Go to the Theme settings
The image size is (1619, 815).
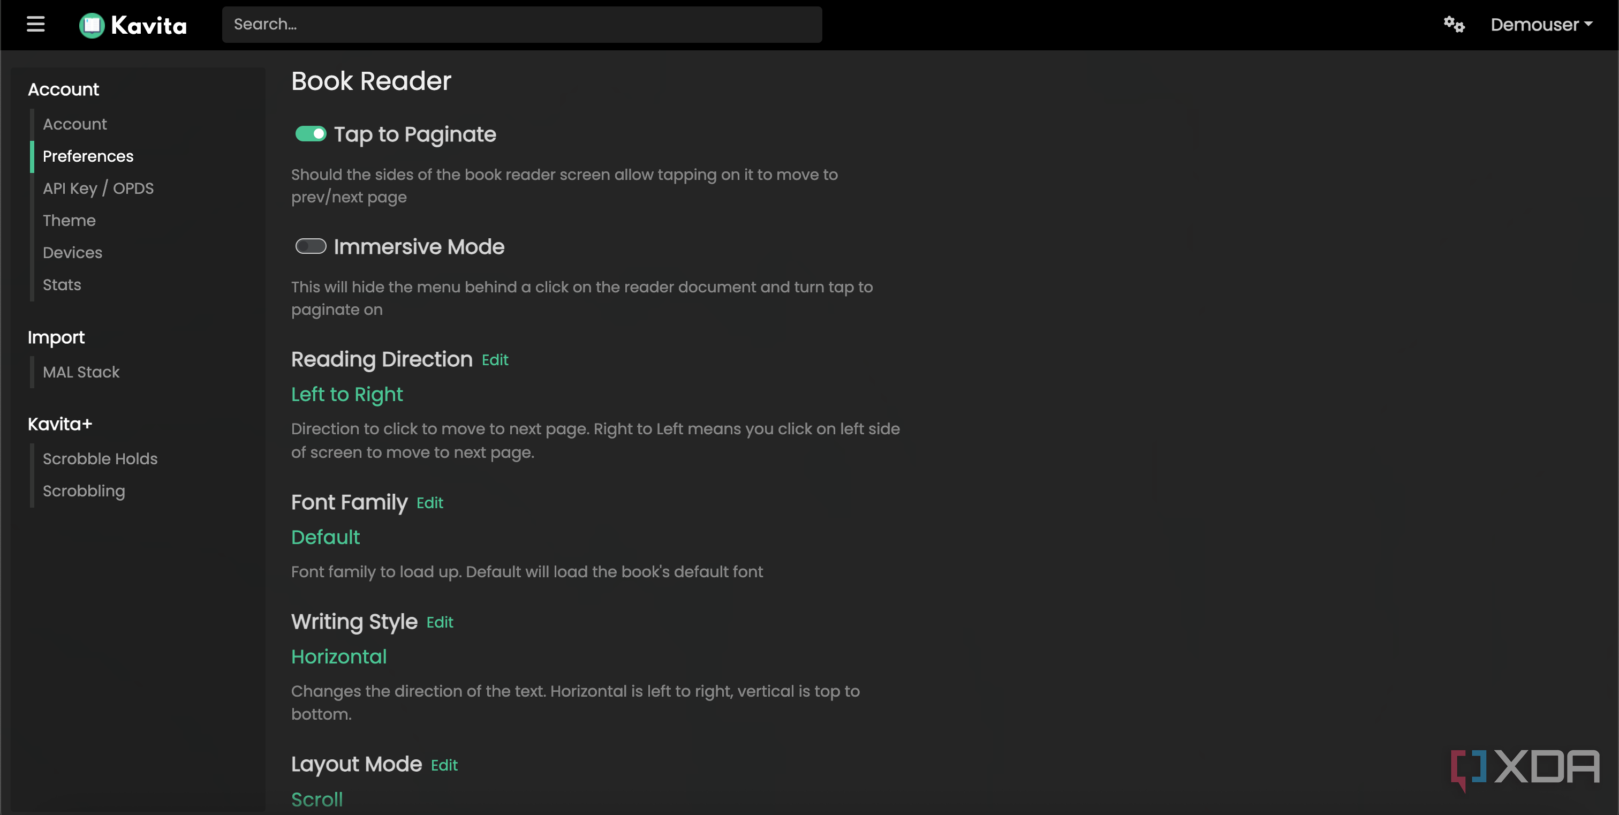pyautogui.click(x=69, y=221)
